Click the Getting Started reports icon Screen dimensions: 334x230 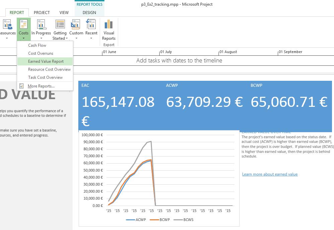pyautogui.click(x=60, y=24)
